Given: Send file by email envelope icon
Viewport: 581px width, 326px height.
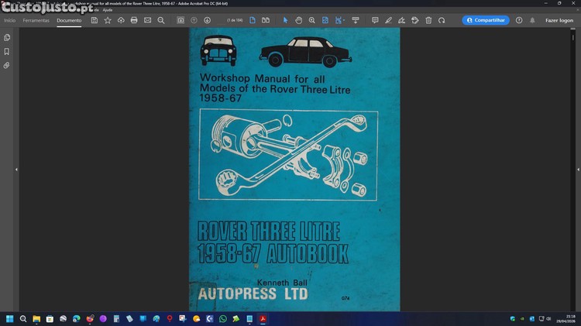Looking at the screenshot, I should 147,20.
